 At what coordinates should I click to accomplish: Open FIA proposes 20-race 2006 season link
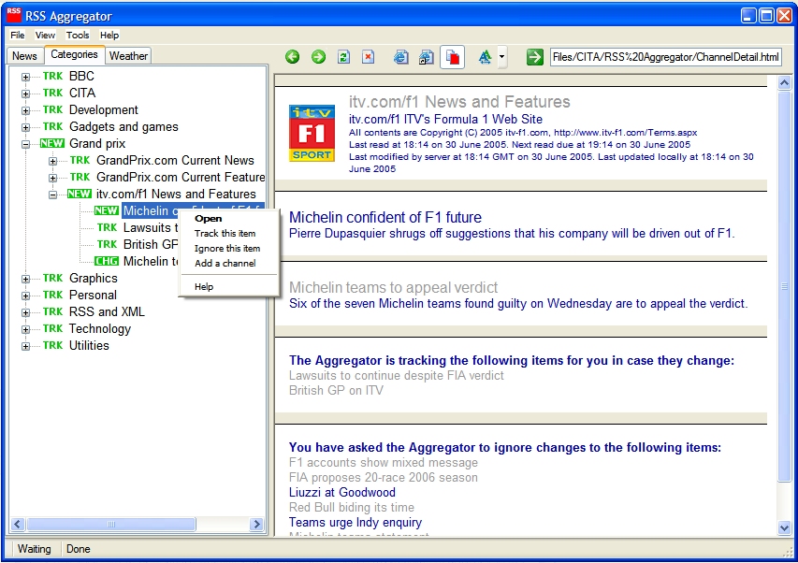(x=384, y=477)
